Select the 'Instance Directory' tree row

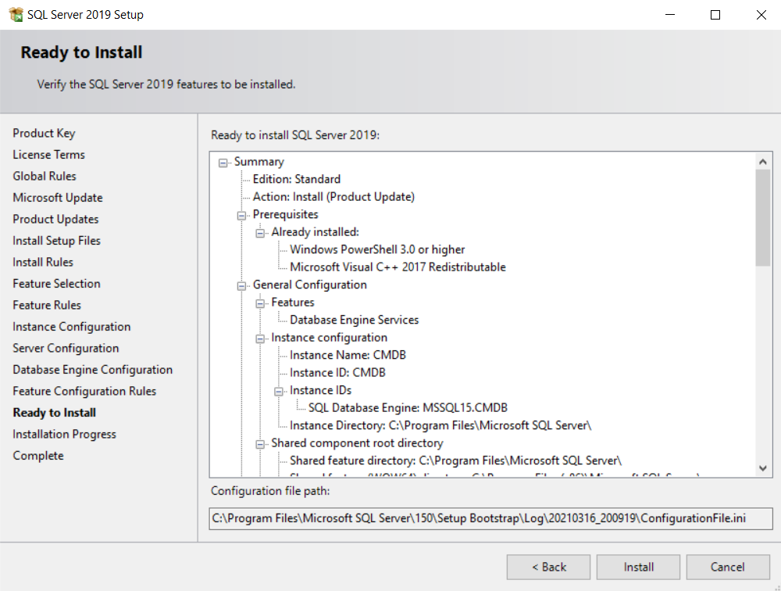tap(440, 425)
